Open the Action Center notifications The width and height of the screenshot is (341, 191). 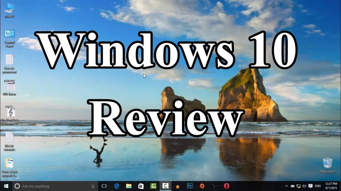pos(310,186)
